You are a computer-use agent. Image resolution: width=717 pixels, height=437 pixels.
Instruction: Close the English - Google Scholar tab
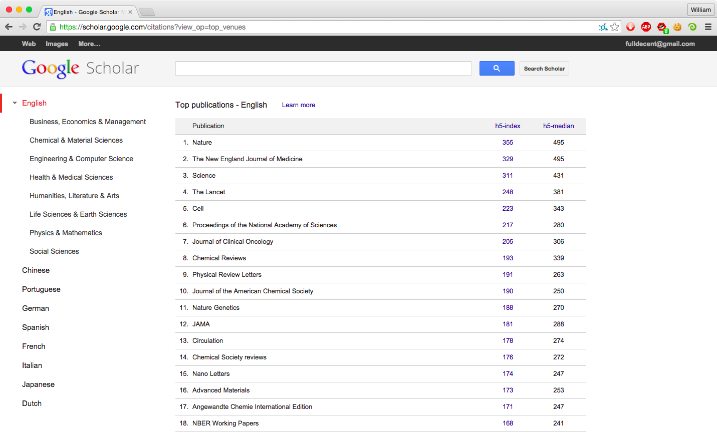(130, 12)
